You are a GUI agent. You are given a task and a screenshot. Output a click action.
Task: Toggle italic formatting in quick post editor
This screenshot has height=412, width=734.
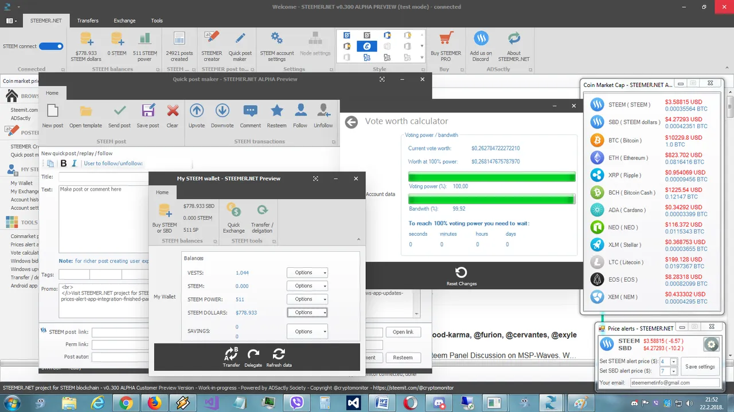(x=73, y=163)
